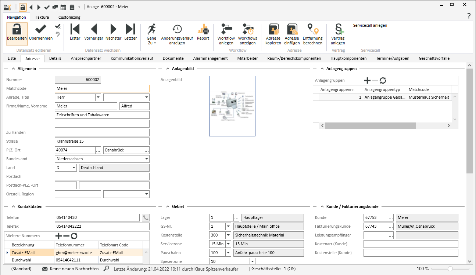Viewport: 476px width, 275px height.
Task: Open the Kostenstelle dropdown showing 300
Action: coord(228,235)
